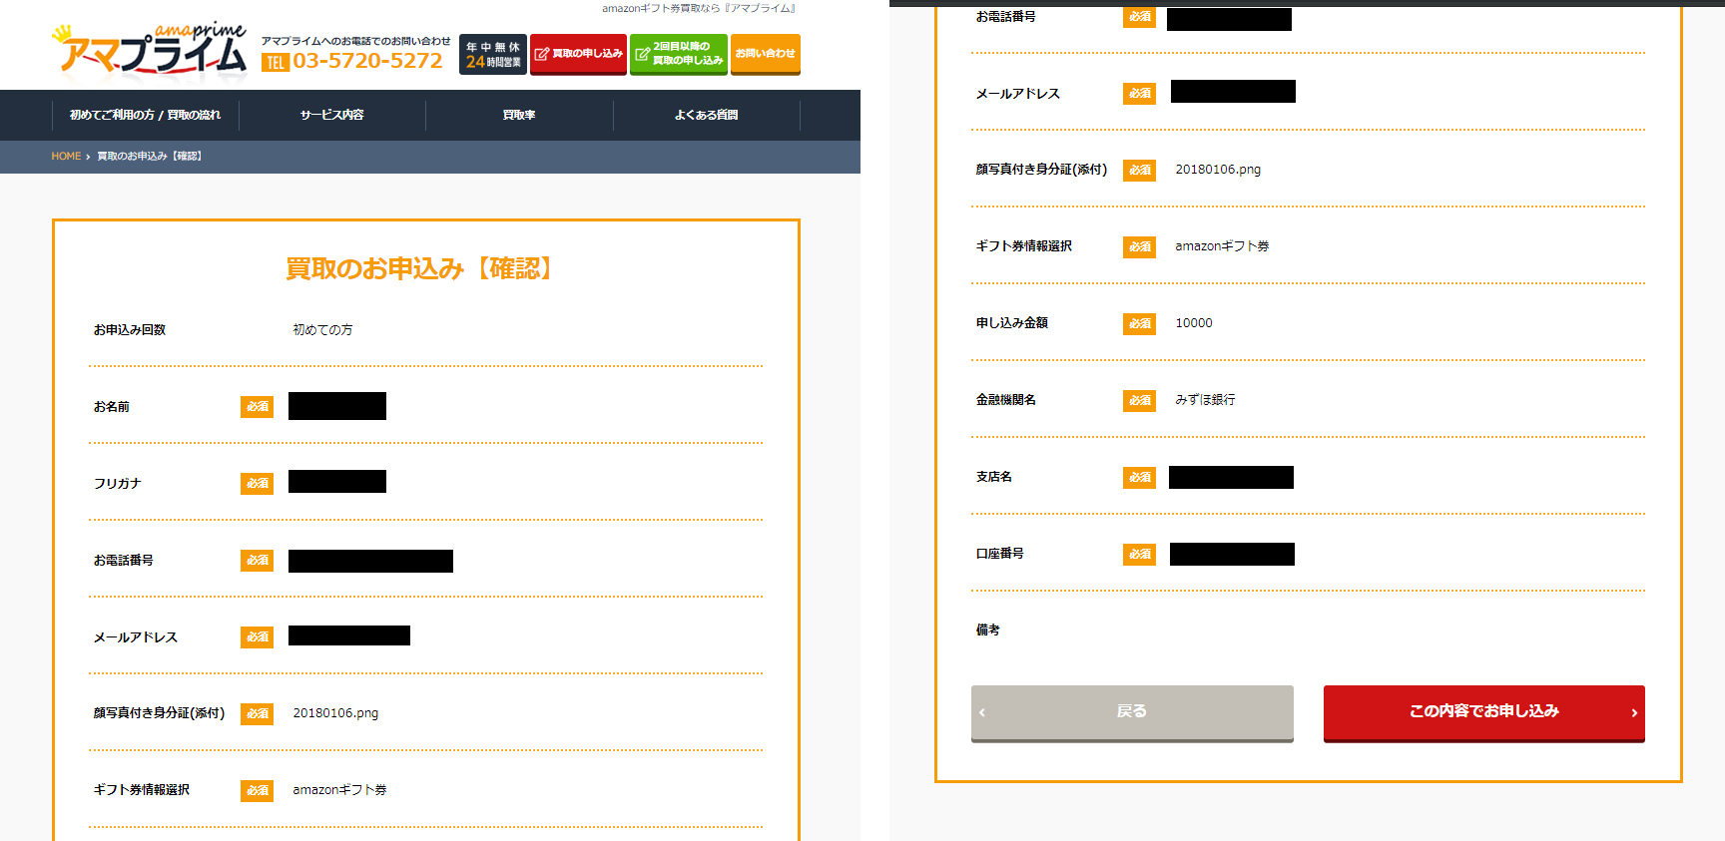Submit with この内容でお申し込み button
Screen dimensions: 1725x841
point(1484,712)
